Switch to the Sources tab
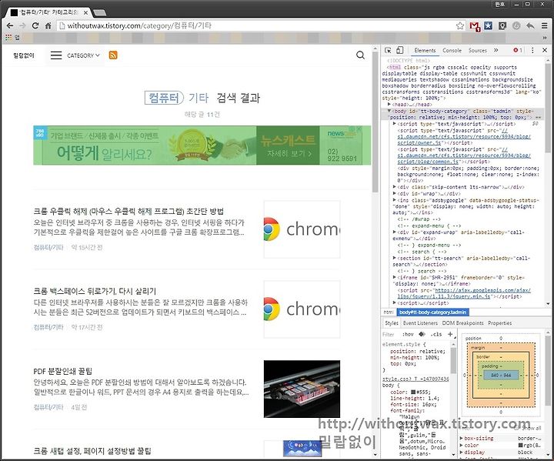Image resolution: width=554 pixels, height=461 pixels. (477, 51)
